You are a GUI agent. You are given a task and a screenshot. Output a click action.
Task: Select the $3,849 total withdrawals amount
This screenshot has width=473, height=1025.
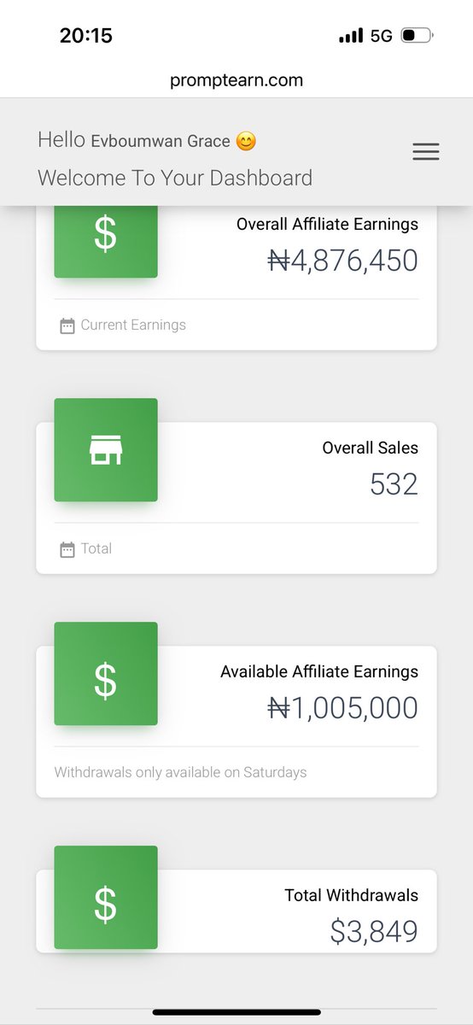click(374, 932)
